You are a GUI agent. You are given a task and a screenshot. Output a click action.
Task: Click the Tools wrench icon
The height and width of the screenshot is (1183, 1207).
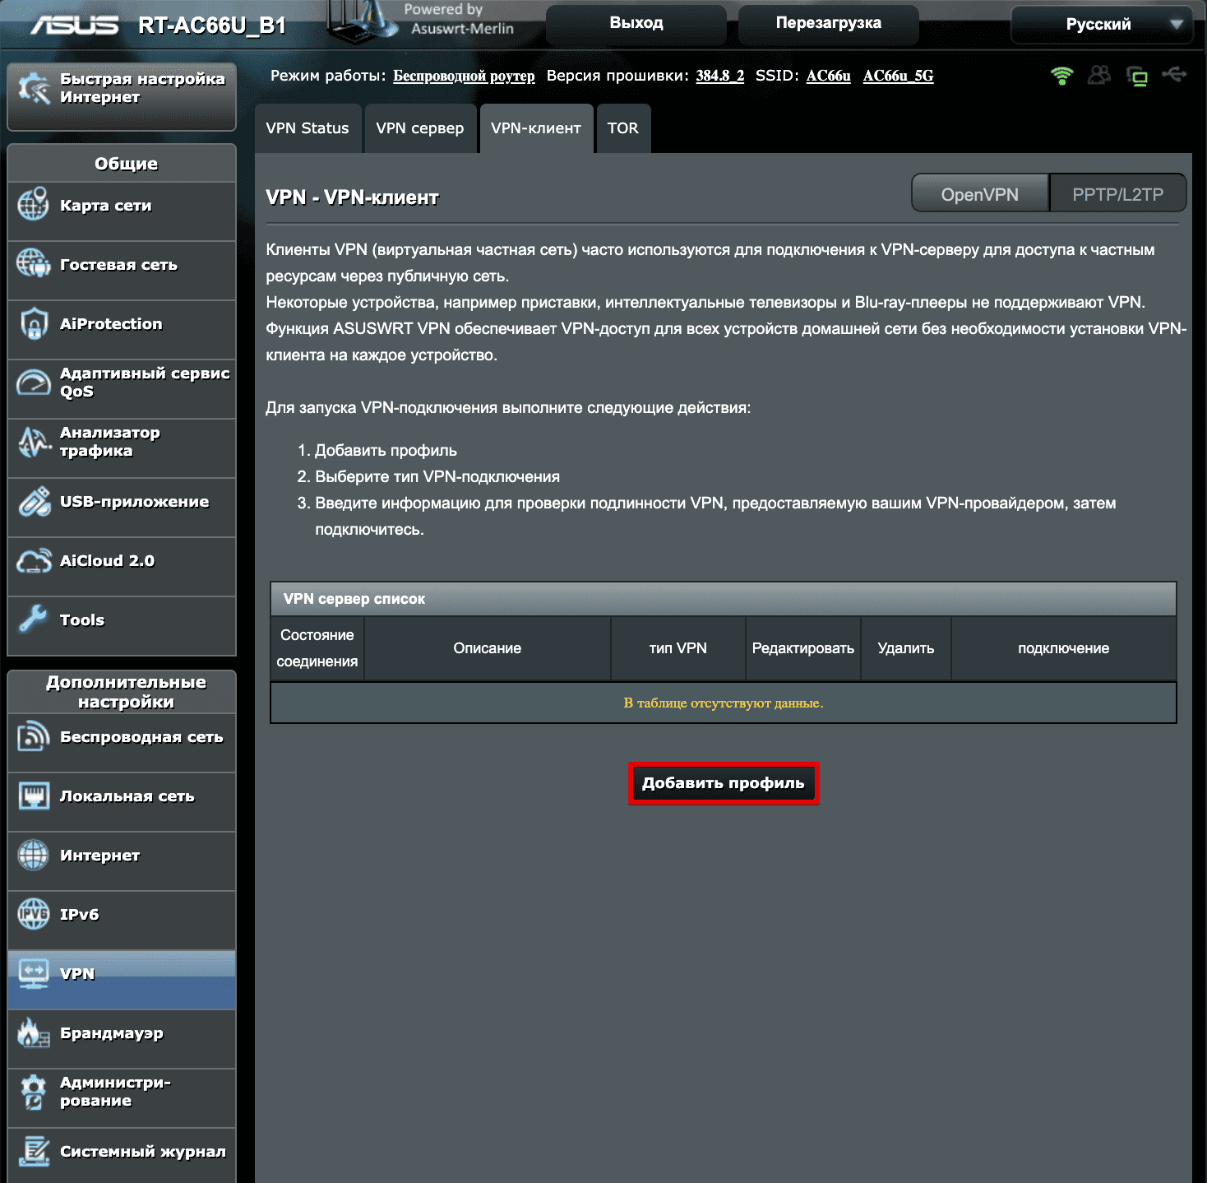click(x=34, y=619)
